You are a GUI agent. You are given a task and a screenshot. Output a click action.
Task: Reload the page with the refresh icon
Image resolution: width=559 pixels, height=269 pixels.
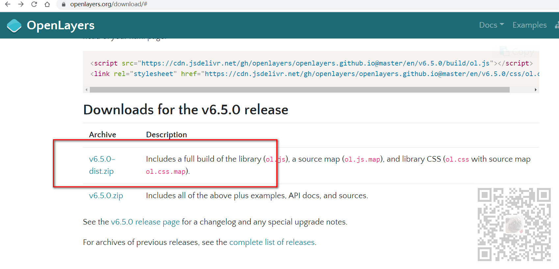pos(34,4)
